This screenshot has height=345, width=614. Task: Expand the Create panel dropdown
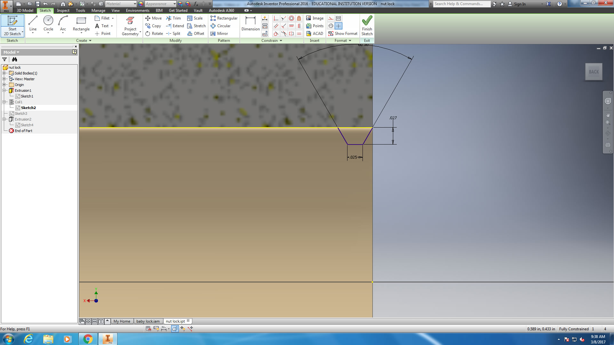click(x=84, y=41)
